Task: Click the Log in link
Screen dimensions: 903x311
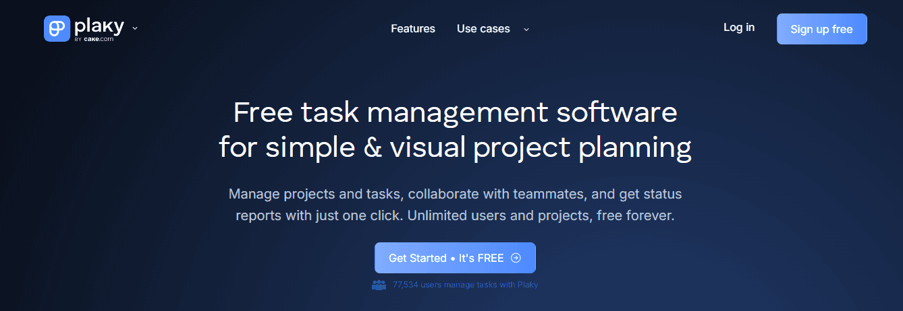Action: [x=739, y=28]
